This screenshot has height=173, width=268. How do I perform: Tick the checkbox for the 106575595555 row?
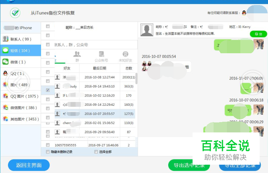(48, 145)
